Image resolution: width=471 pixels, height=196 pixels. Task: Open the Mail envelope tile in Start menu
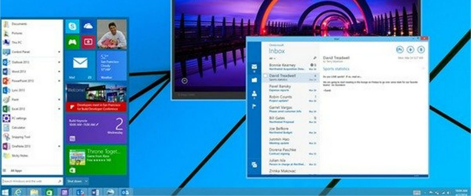click(x=80, y=65)
